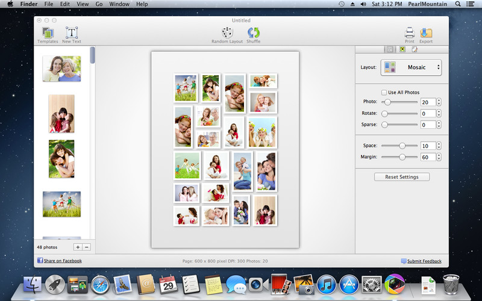482x301 pixels.
Task: Click the Rotate value stepper
Action: coord(439,114)
